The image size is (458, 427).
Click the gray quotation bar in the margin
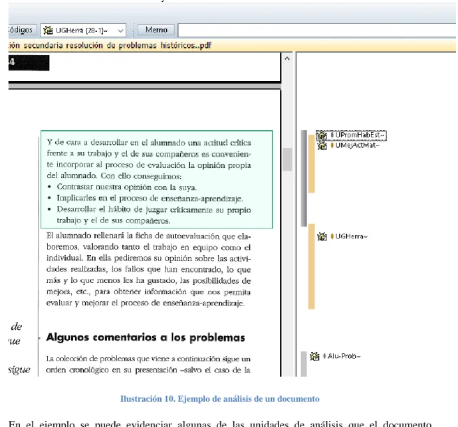pos(304,179)
